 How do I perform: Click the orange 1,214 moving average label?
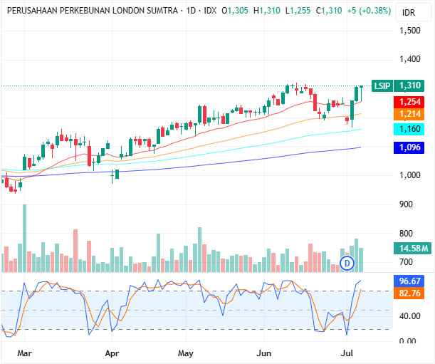click(x=409, y=114)
